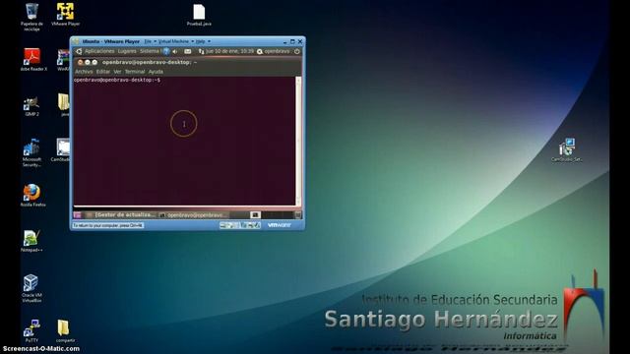This screenshot has height=354, width=630.
Task: Click the openbravo@openbravo-desktop:~$ prompt line
Action: (117, 81)
